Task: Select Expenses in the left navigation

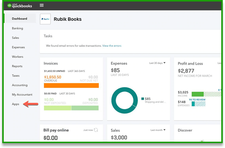Action: 18,47
